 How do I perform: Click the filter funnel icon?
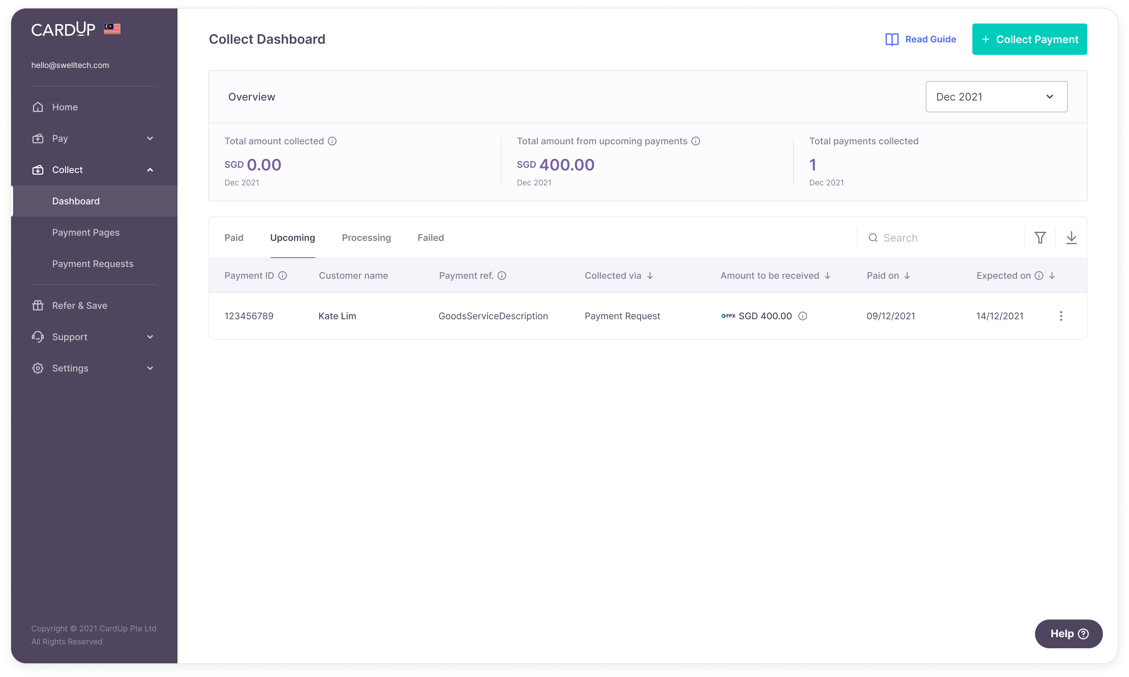1040,238
